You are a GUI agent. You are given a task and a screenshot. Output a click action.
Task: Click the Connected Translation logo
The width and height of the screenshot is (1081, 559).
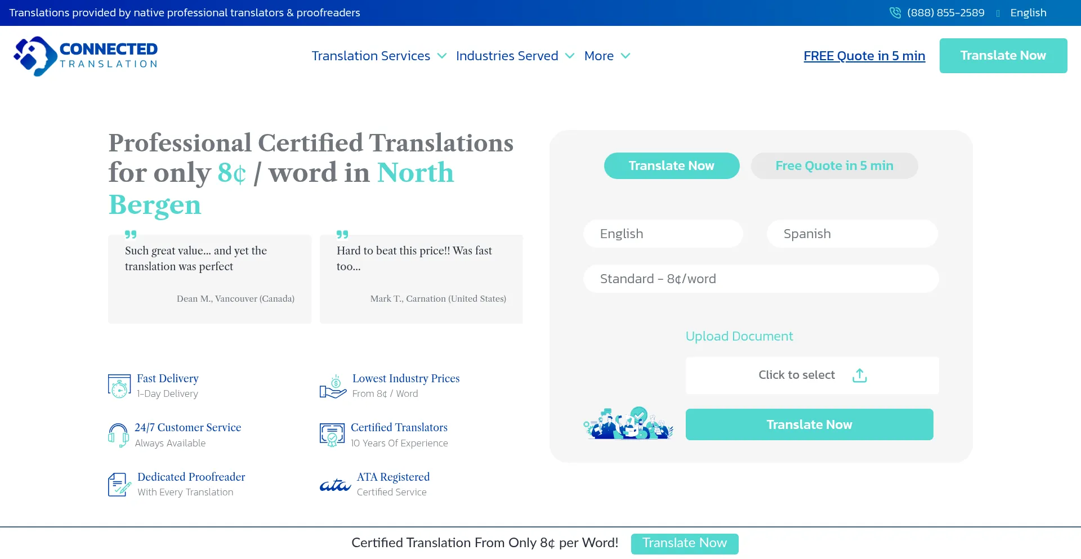click(84, 55)
